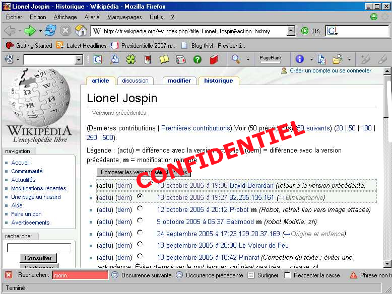The image size is (392, 294).
Task: Click the green Forward navigation arrow
Action: pos(30,31)
